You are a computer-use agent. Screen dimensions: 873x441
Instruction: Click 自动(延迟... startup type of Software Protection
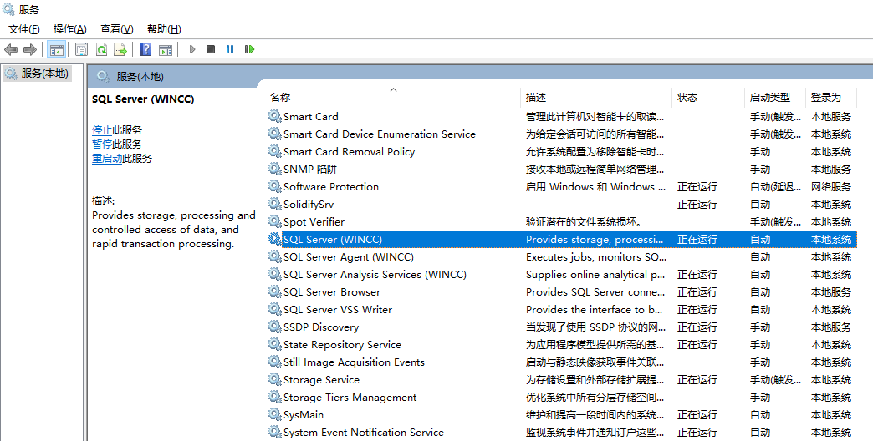(x=775, y=187)
